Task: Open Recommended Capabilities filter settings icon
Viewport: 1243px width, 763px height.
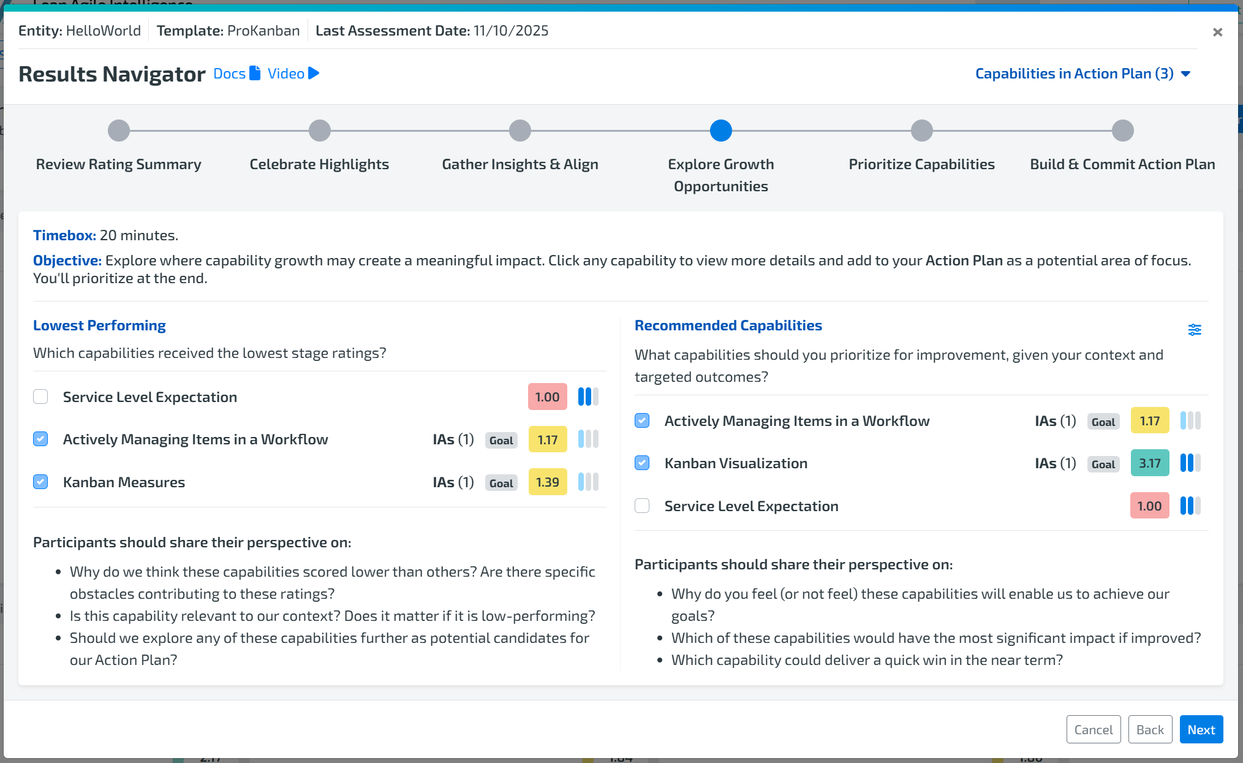Action: (1194, 330)
